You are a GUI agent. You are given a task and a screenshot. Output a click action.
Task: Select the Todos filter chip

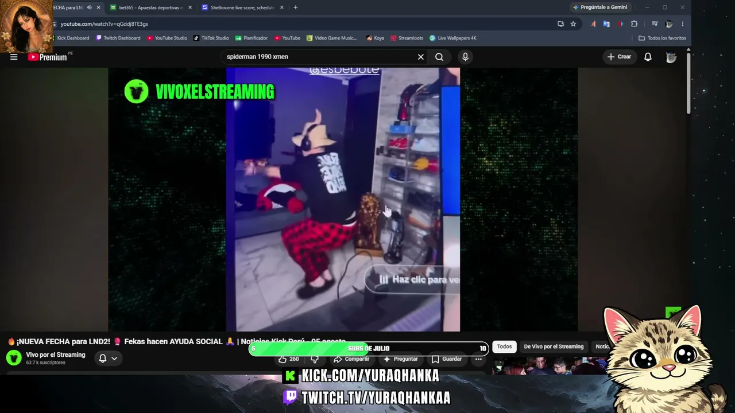point(504,346)
